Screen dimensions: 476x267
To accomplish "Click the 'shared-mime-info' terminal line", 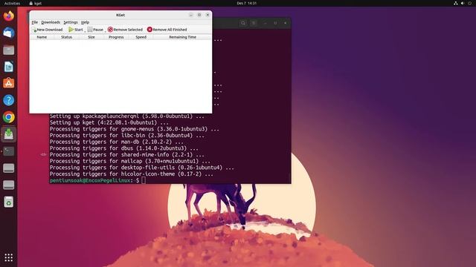I will pos(127,155).
